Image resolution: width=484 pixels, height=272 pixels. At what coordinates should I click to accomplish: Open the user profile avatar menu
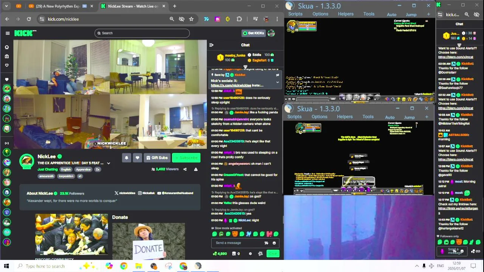(x=271, y=33)
